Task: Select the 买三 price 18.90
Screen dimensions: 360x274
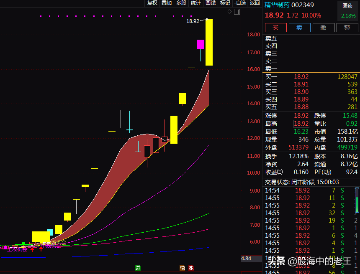Action: [301, 92]
